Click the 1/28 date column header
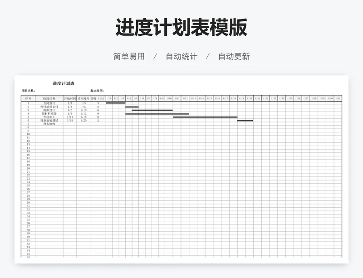 pyautogui.click(x=314, y=98)
